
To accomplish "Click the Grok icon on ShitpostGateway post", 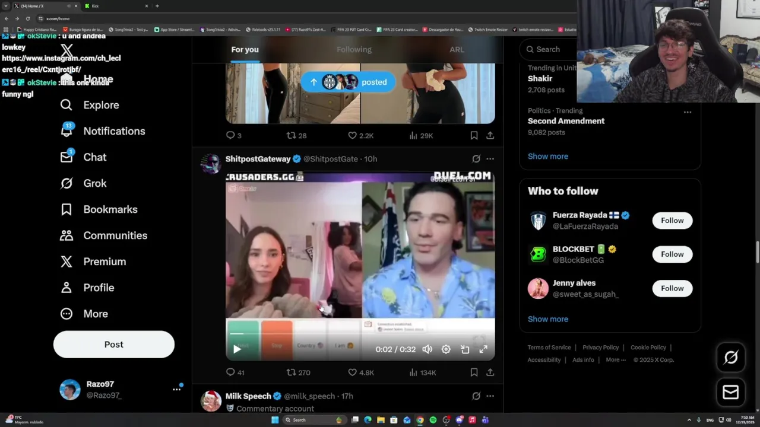I will [x=476, y=159].
